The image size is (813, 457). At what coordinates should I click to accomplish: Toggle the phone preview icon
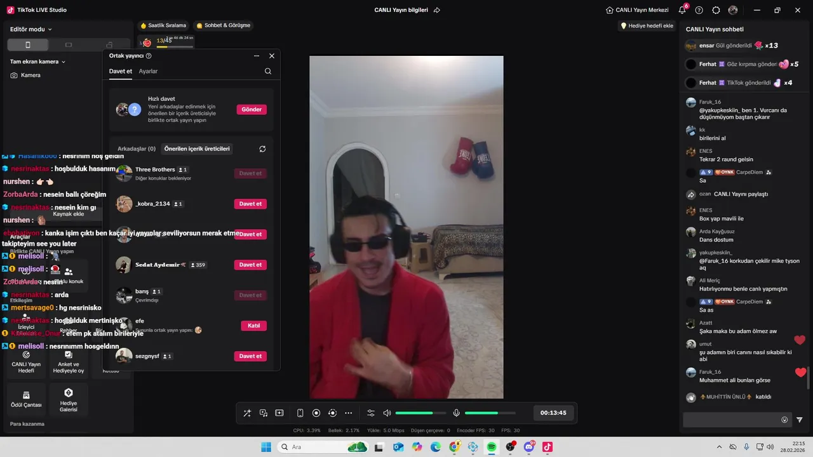[300, 413]
